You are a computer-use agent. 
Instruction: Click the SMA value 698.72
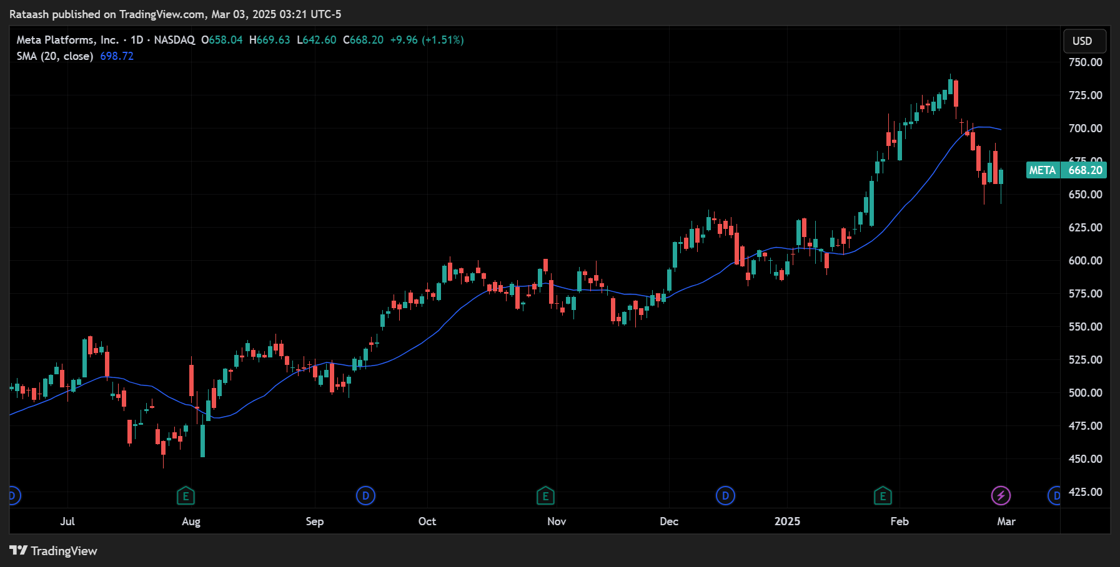coord(117,56)
